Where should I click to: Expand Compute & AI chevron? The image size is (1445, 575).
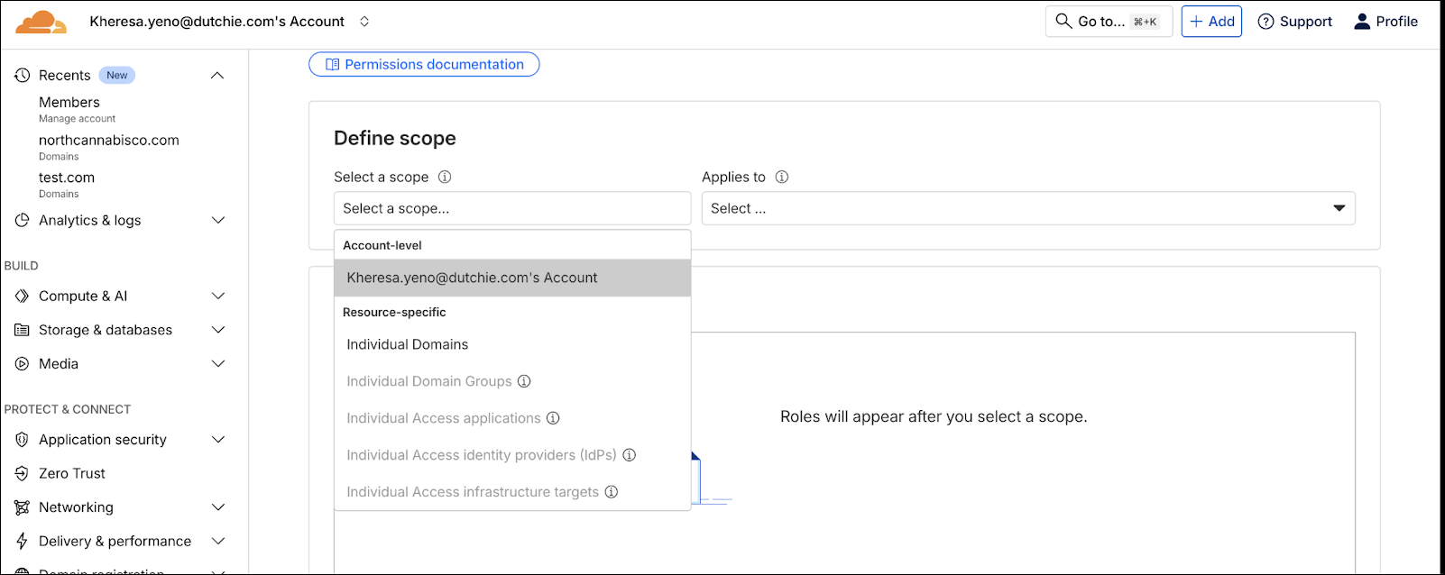point(217,296)
